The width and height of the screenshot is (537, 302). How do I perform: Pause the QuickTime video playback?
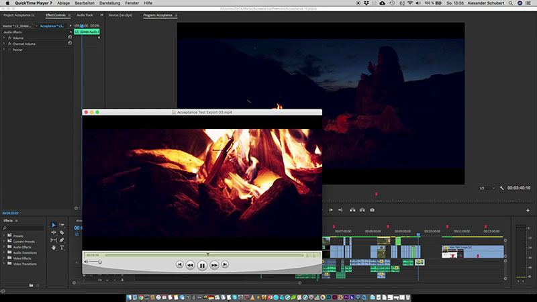click(x=202, y=265)
